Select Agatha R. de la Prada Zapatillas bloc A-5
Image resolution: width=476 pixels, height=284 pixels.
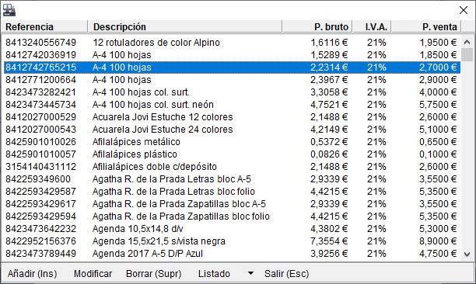[x=233, y=204]
